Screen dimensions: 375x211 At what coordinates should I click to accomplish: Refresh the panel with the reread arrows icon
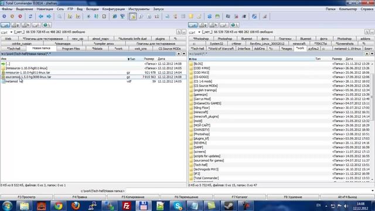pos(30,16)
